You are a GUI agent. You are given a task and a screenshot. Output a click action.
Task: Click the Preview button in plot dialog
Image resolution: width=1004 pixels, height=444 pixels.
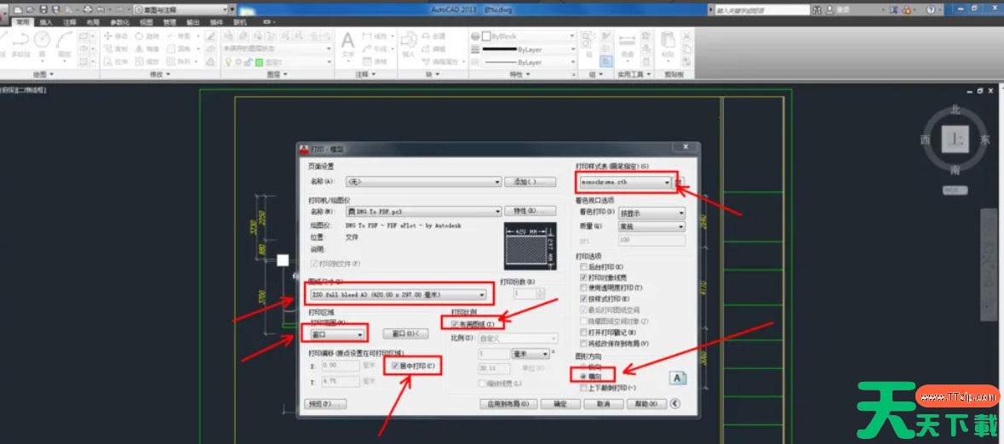coord(325,404)
